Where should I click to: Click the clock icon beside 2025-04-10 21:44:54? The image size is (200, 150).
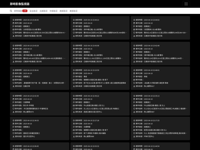134,146
